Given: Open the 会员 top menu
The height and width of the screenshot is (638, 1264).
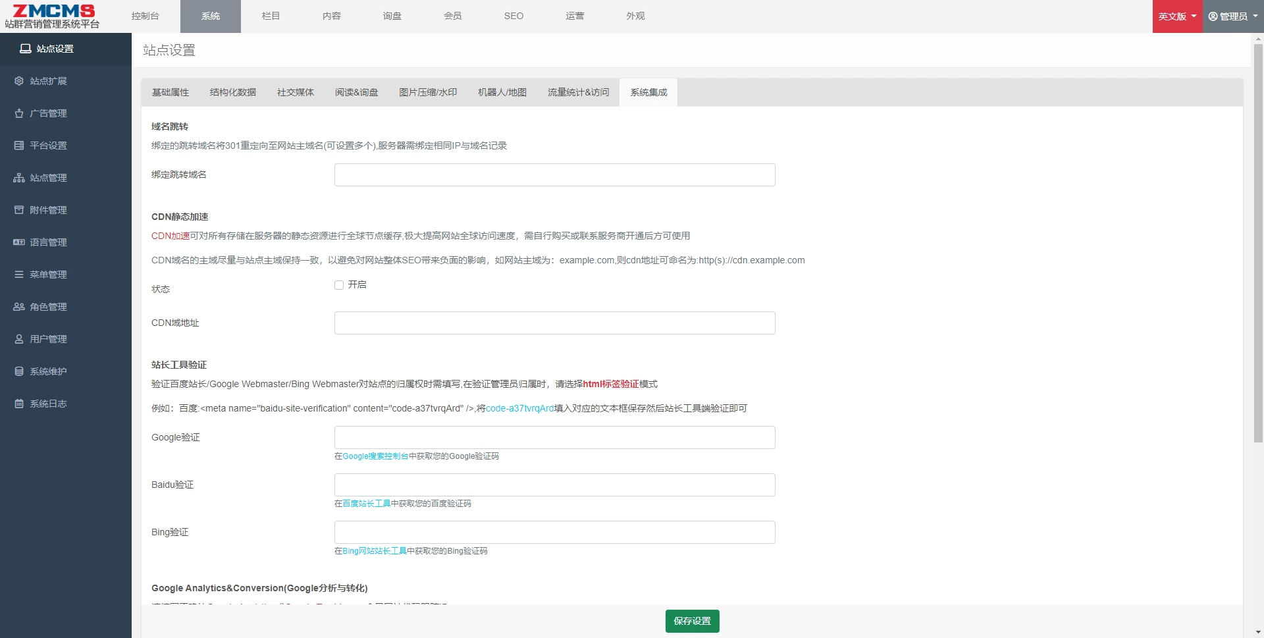Looking at the screenshot, I should click(x=453, y=16).
